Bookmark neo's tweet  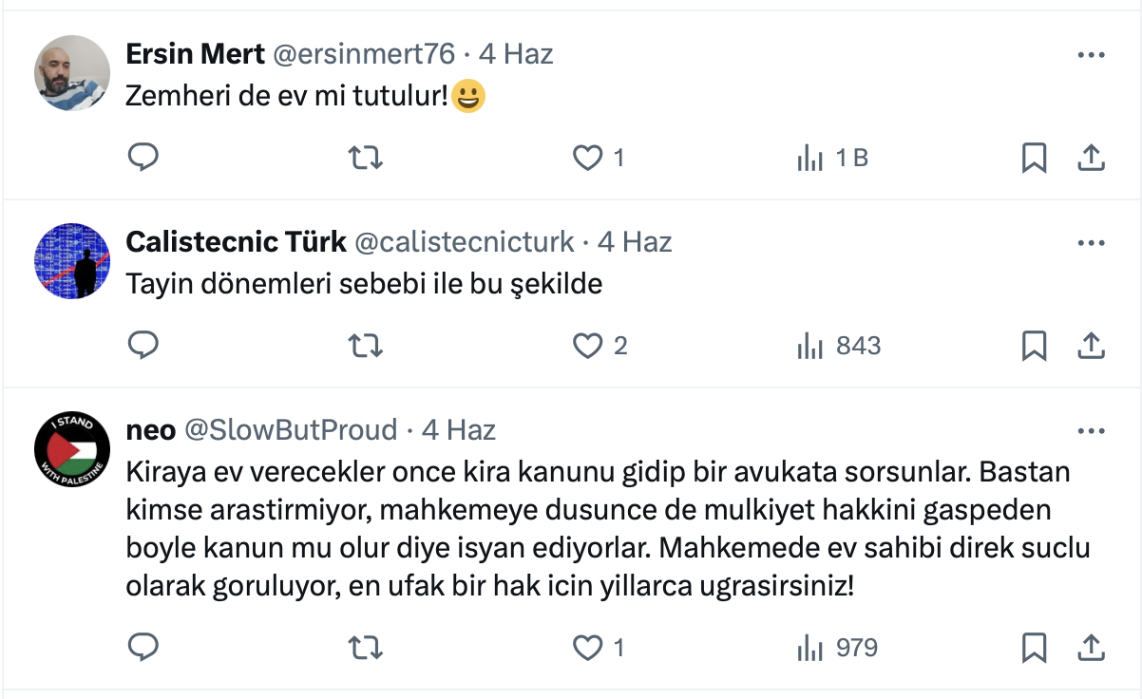(x=1034, y=648)
